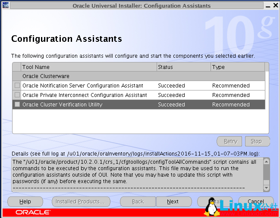This screenshot has height=218, width=280.
Task: Click the Stop button
Action: click(x=258, y=141)
